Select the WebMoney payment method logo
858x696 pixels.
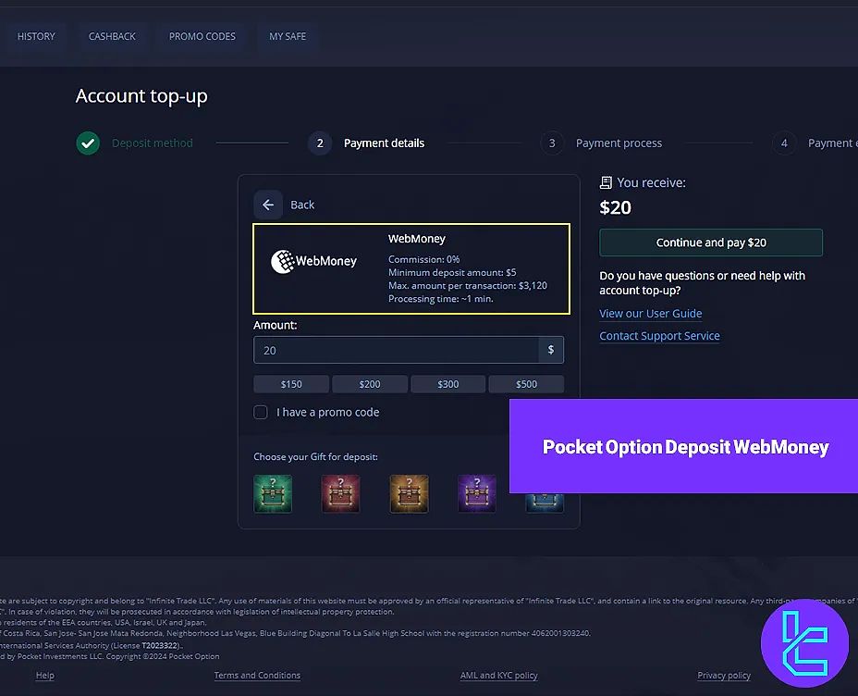pos(314,261)
